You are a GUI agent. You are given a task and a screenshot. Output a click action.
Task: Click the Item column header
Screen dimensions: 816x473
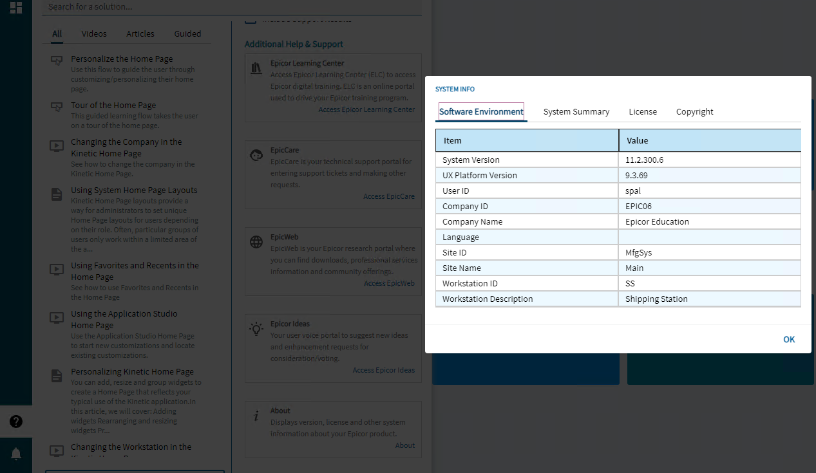pos(527,140)
